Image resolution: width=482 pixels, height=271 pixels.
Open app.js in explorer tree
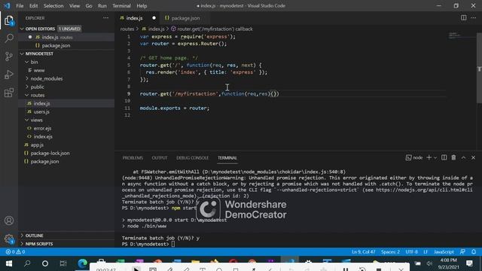click(x=66, y=145)
